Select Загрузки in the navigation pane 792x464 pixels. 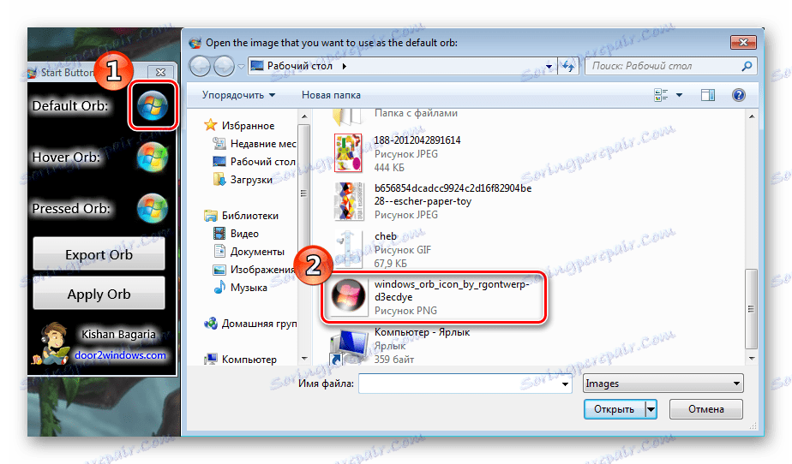coord(251,180)
